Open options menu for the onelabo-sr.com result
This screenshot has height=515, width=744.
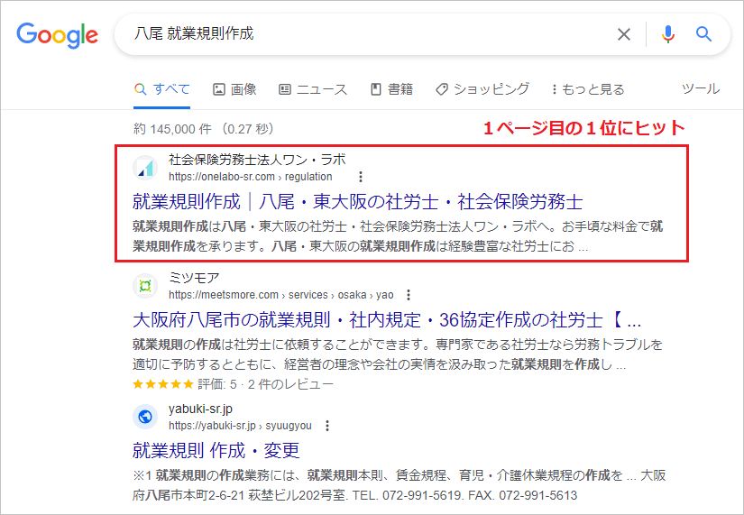pyautogui.click(x=361, y=177)
